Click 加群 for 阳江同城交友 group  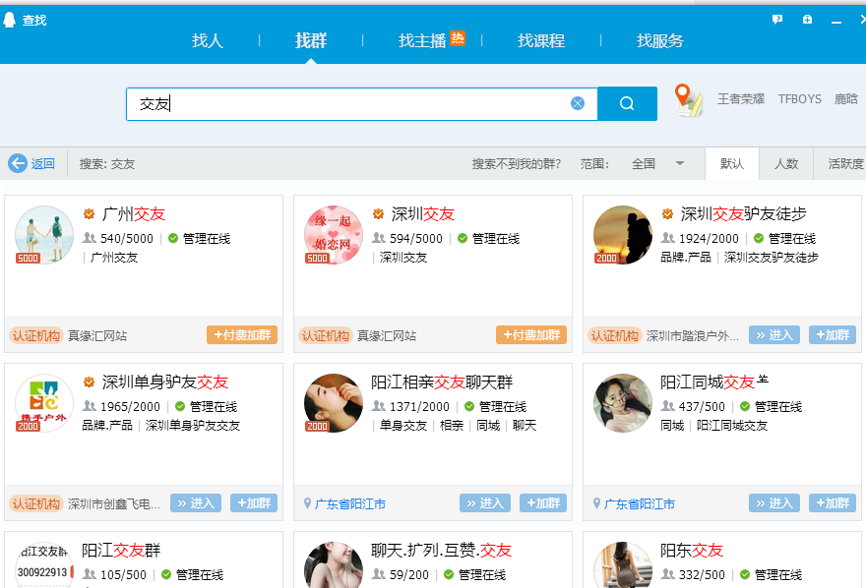tap(833, 503)
